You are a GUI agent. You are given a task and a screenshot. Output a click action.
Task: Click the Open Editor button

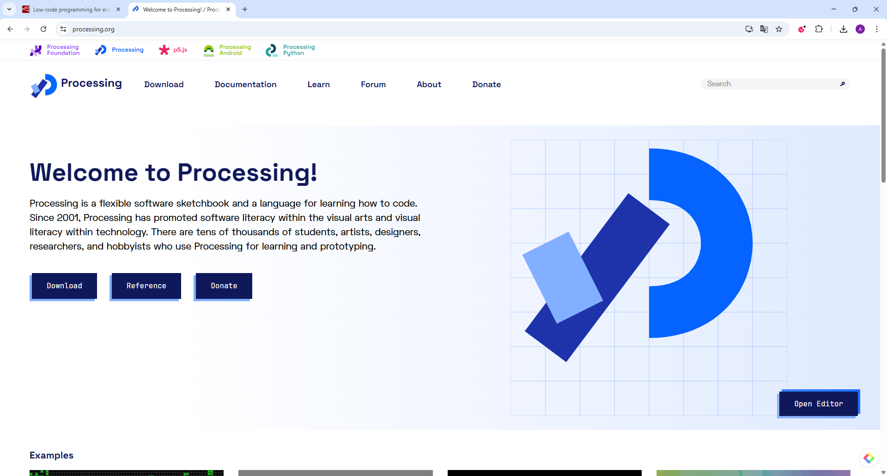819,404
